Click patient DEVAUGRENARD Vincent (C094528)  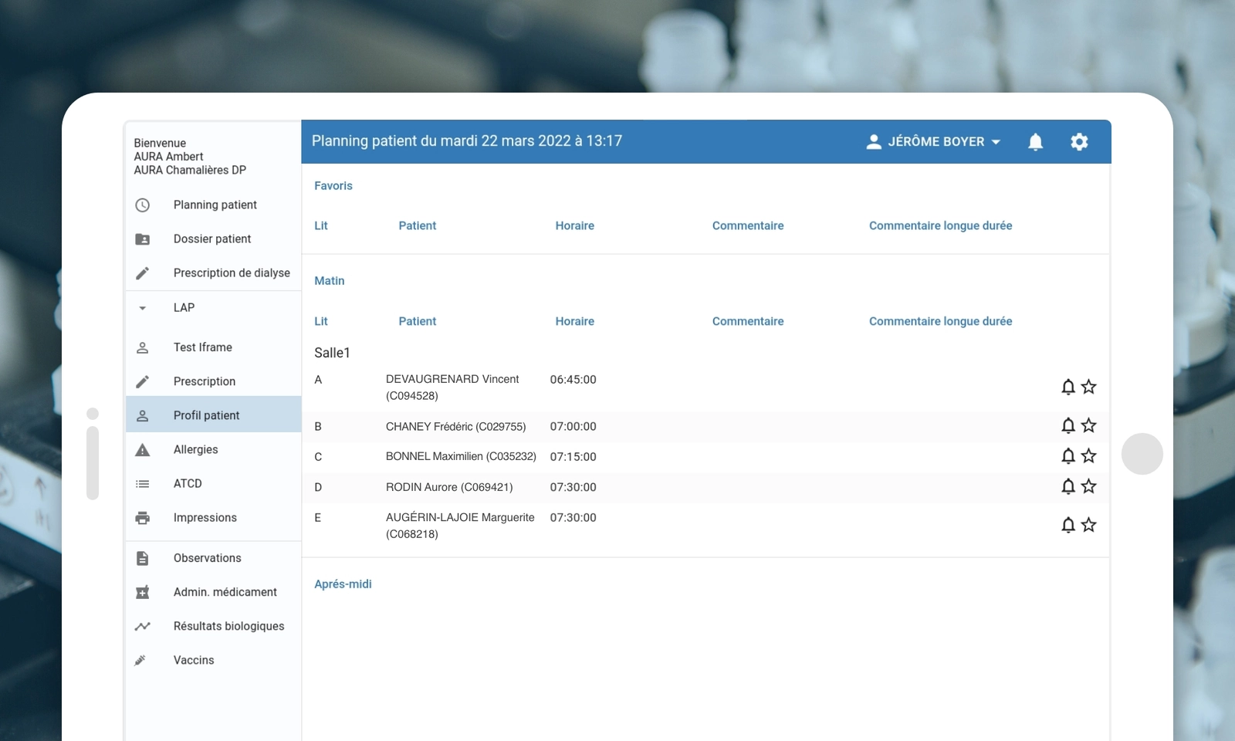(x=452, y=387)
